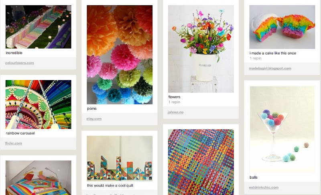Visit the eatdrinkchic.com source link
This screenshot has height=195, width=321.
point(264,187)
